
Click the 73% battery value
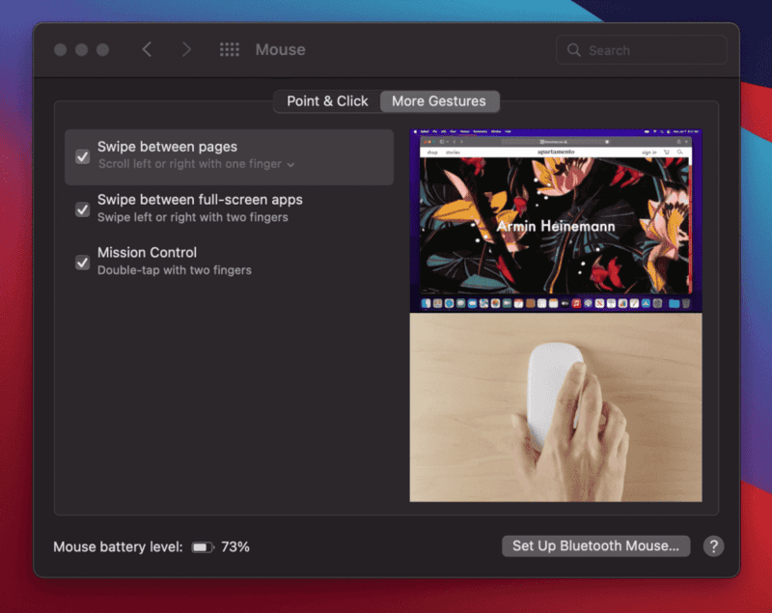(x=235, y=547)
